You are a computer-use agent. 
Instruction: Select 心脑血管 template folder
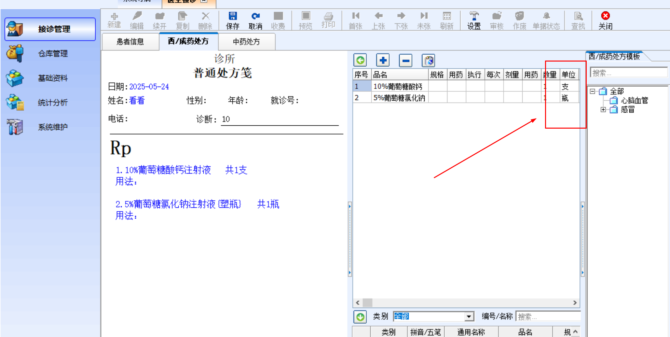[635, 101]
